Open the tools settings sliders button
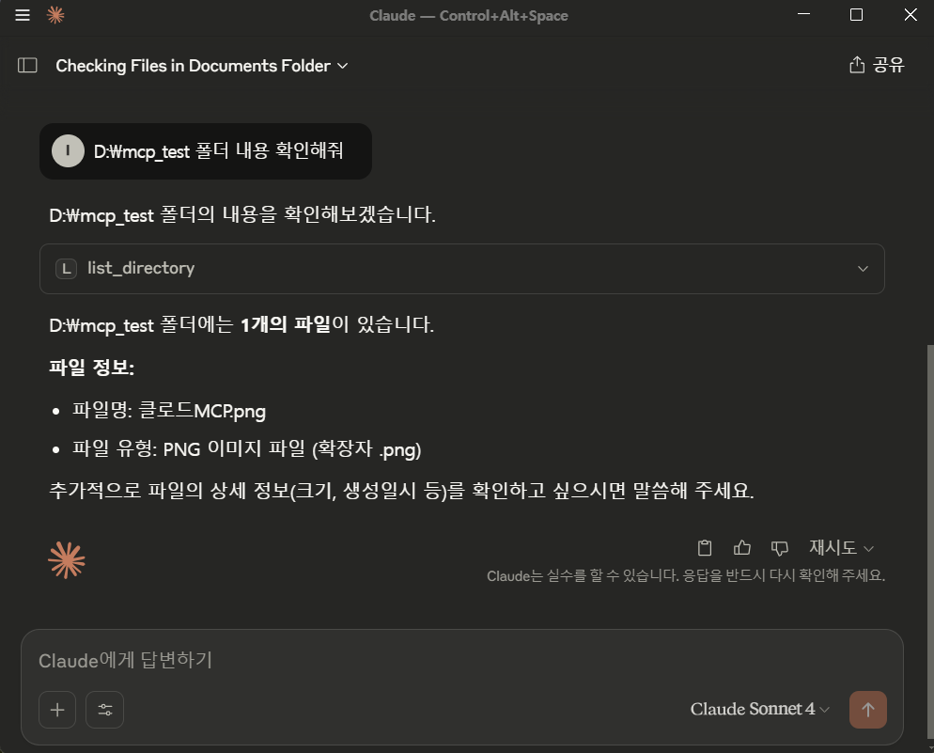The height and width of the screenshot is (753, 934). 105,710
